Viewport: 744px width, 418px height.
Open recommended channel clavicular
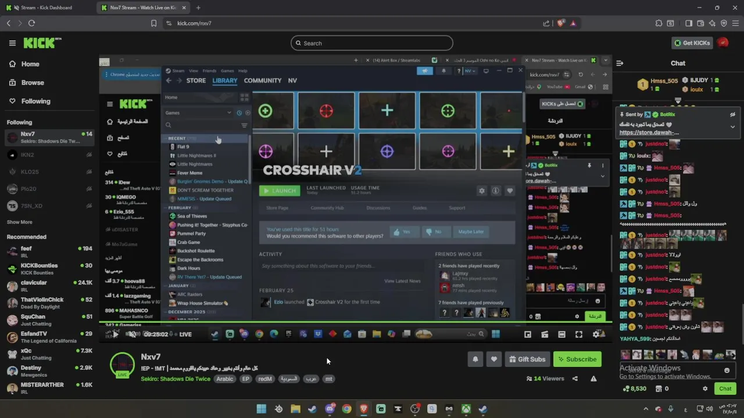[x=49, y=286]
